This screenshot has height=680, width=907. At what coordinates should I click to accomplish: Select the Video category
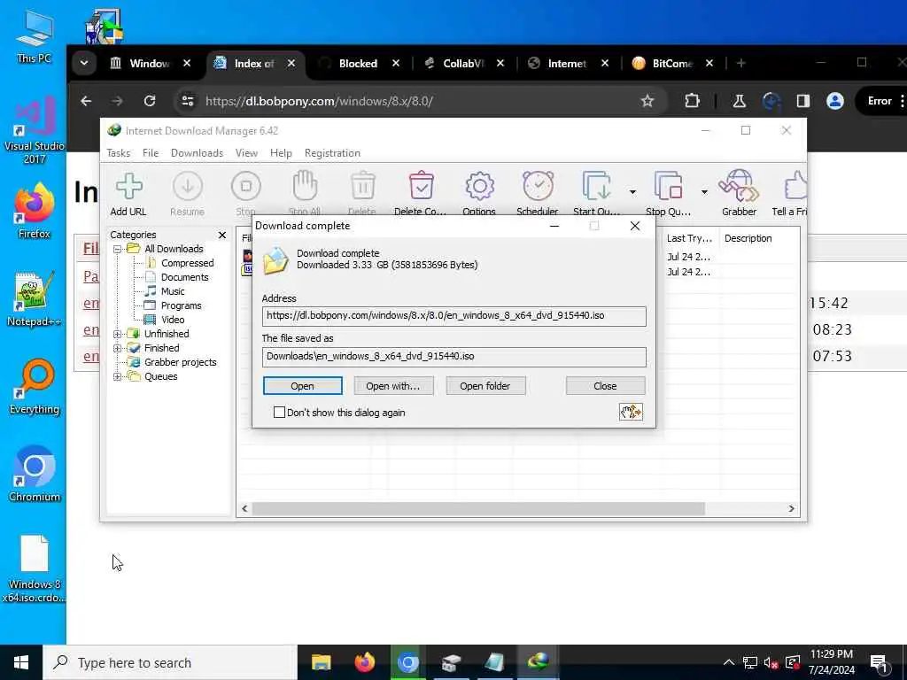point(173,320)
